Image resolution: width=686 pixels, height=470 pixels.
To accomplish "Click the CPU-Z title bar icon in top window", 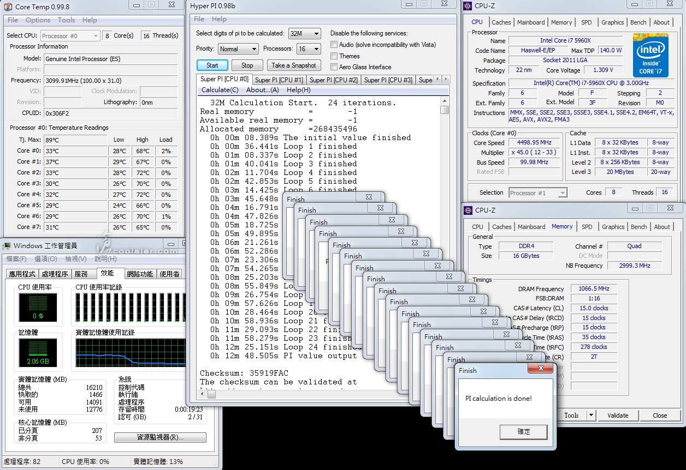I will click(468, 6).
